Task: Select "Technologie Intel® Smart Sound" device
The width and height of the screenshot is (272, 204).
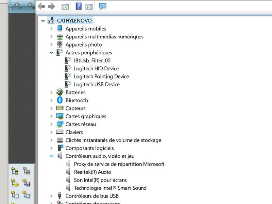Action: click(110, 188)
